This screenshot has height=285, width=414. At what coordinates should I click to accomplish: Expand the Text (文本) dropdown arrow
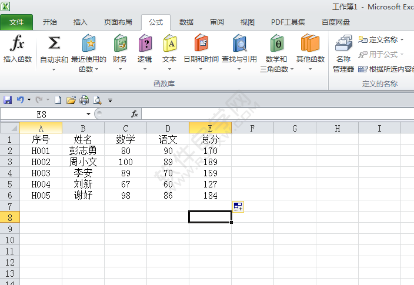pyautogui.click(x=169, y=69)
